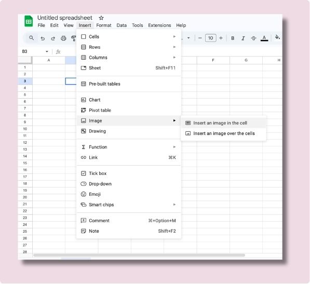Click the Smart chips submenu arrow
This screenshot has width=310, height=284.
pyautogui.click(x=174, y=205)
